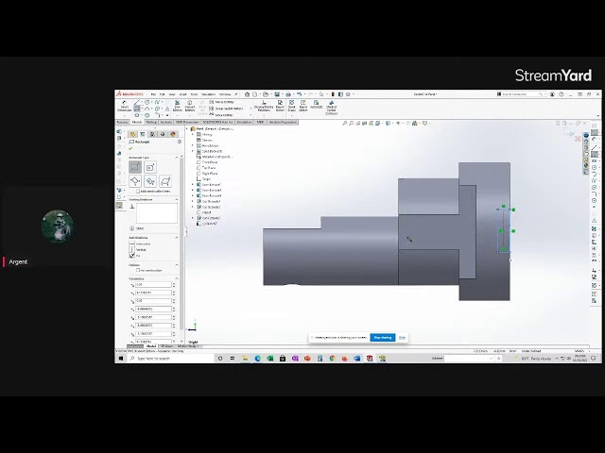
Task: Collapse the Existing Relations section
Action: coord(177,199)
